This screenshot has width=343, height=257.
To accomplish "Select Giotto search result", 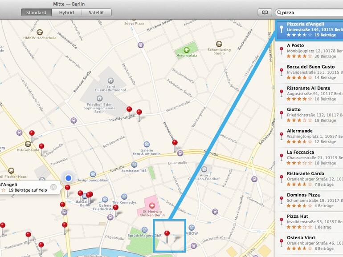I will [x=309, y=115].
